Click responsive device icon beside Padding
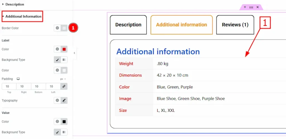Image resolution: width=286 pixels, height=139 pixels. point(18,79)
